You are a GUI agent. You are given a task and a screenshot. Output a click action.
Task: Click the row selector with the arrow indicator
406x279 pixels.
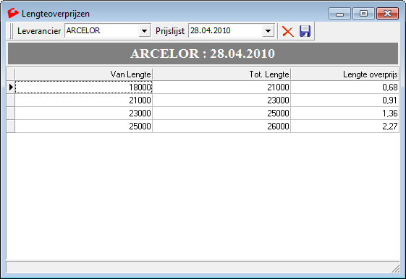click(x=11, y=87)
